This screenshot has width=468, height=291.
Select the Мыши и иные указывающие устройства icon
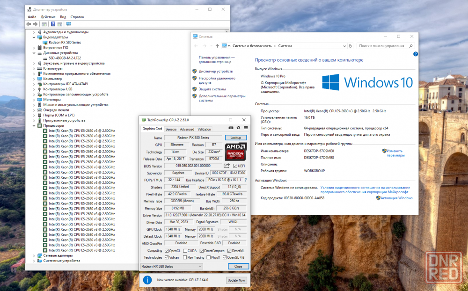click(39, 105)
